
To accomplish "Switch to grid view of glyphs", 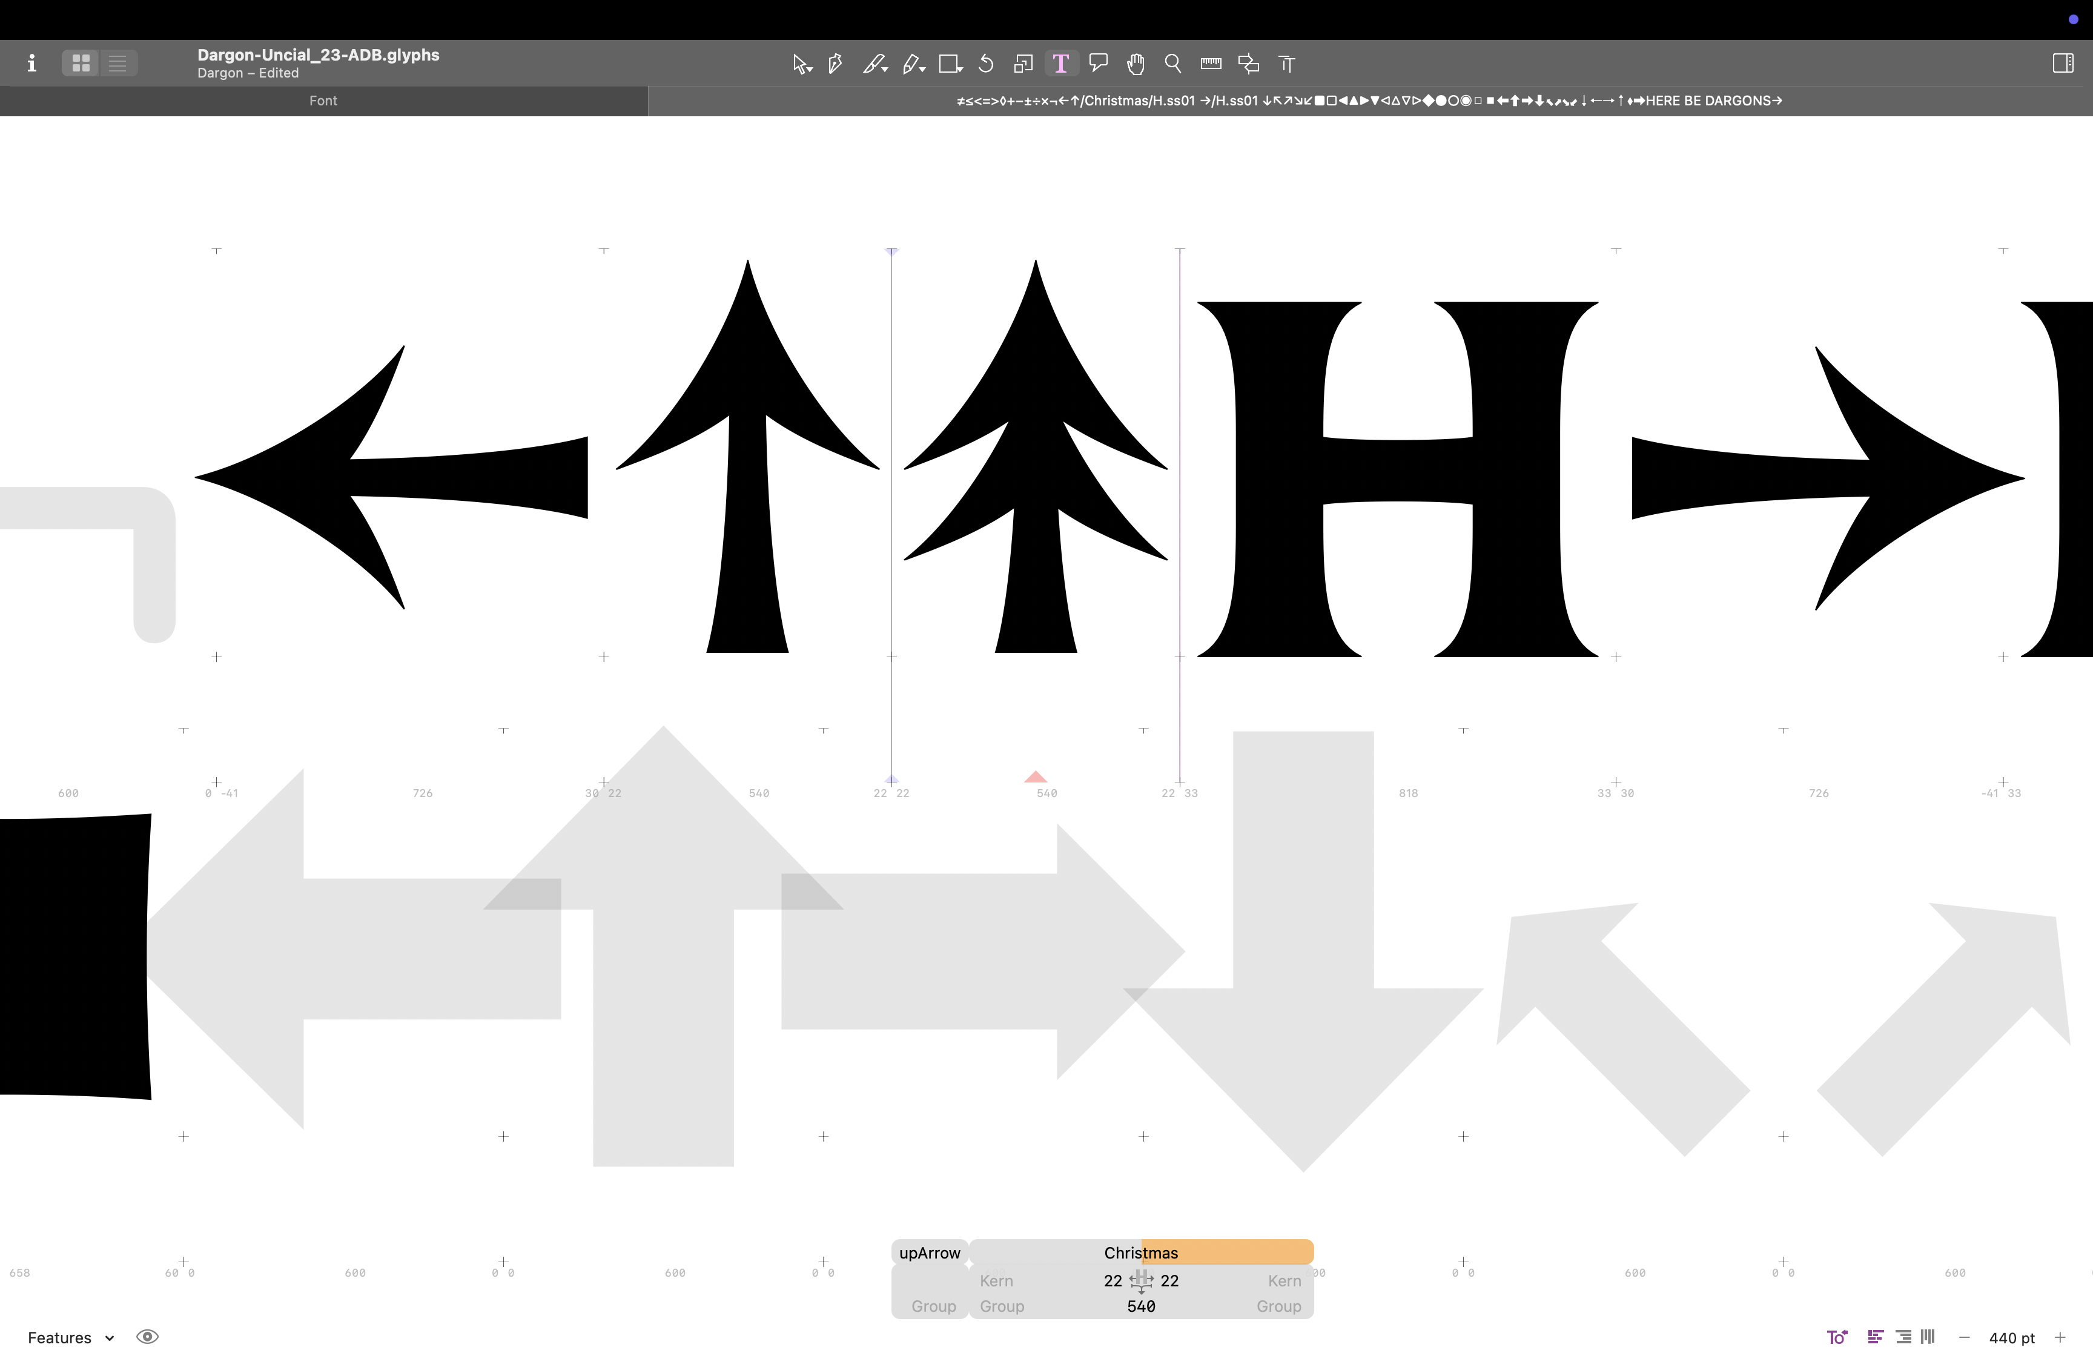I will coord(81,63).
